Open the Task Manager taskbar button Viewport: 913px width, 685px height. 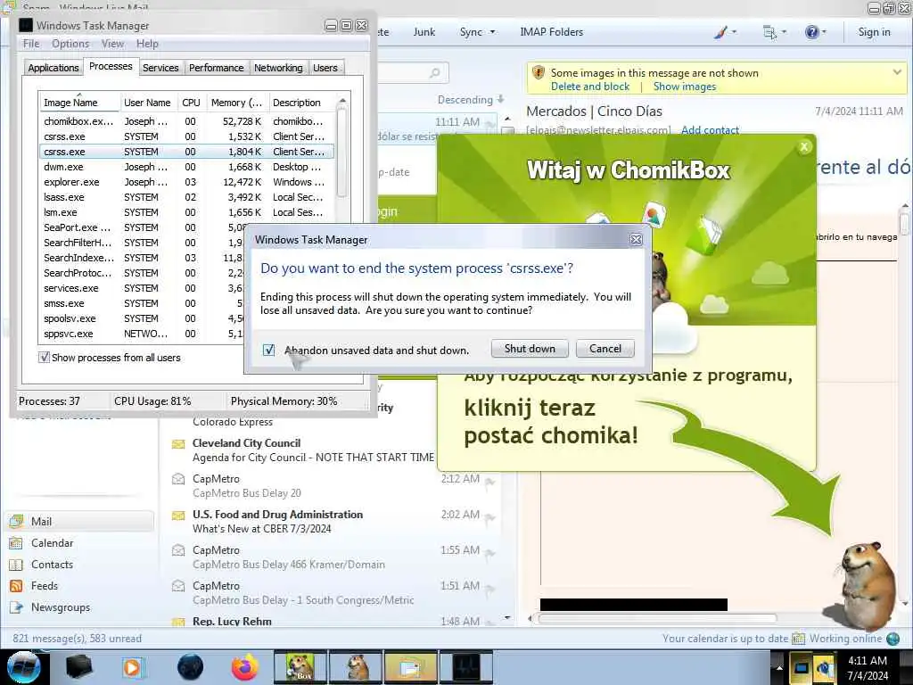click(x=466, y=667)
